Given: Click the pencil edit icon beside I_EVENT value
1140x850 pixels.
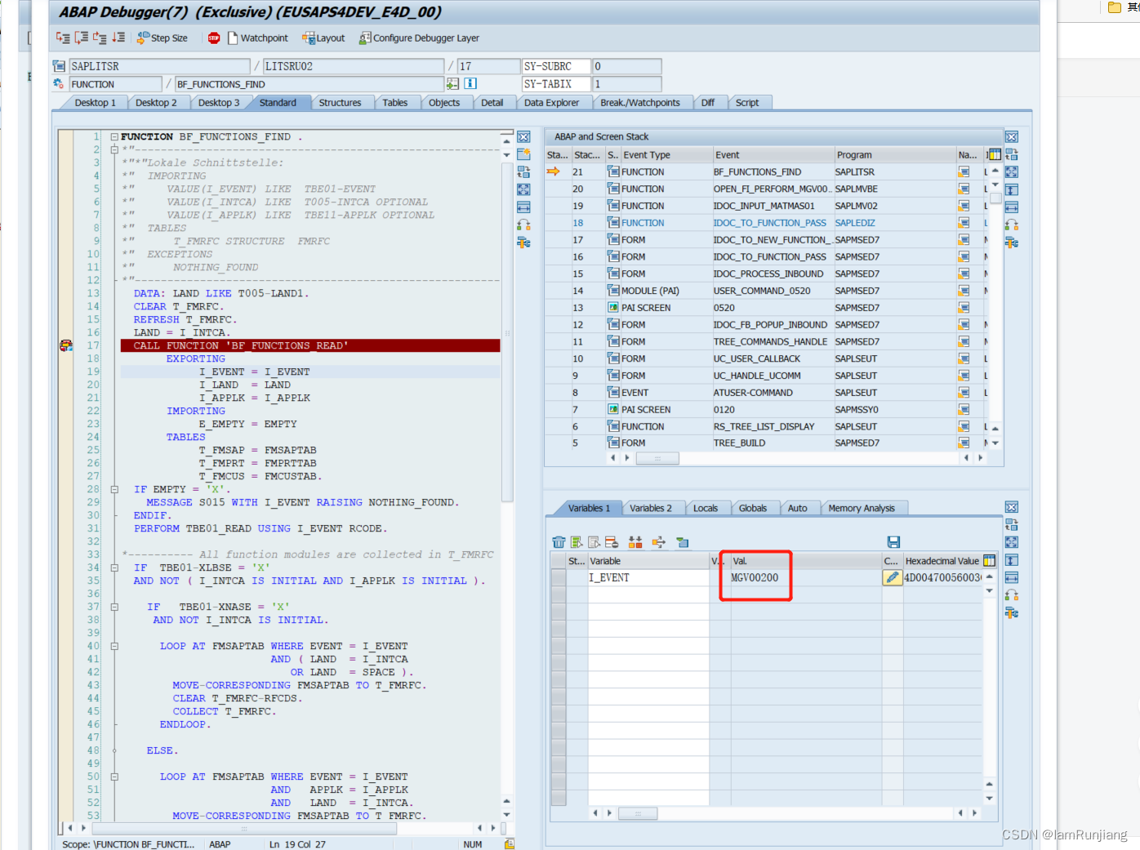Looking at the screenshot, I should (x=893, y=576).
